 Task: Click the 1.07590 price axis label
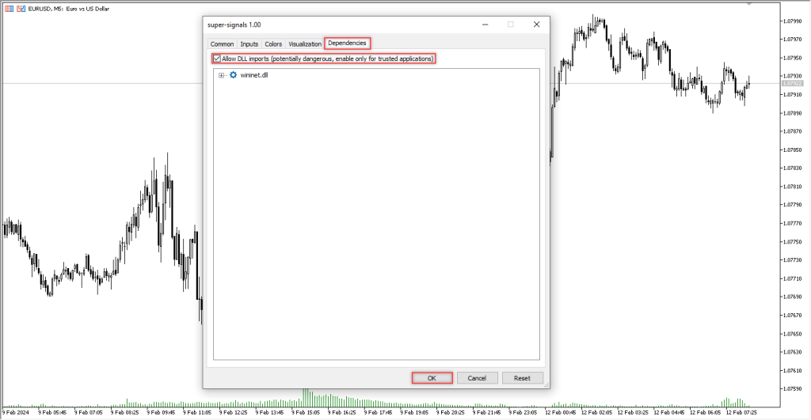coord(792,388)
